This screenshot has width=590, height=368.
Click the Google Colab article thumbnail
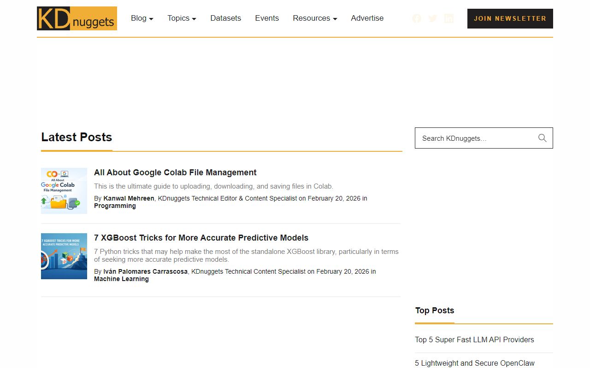(64, 190)
